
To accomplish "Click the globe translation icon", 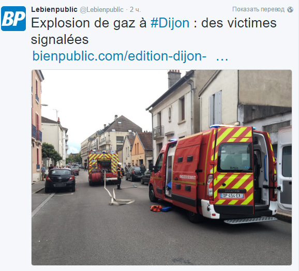I will [290, 9].
